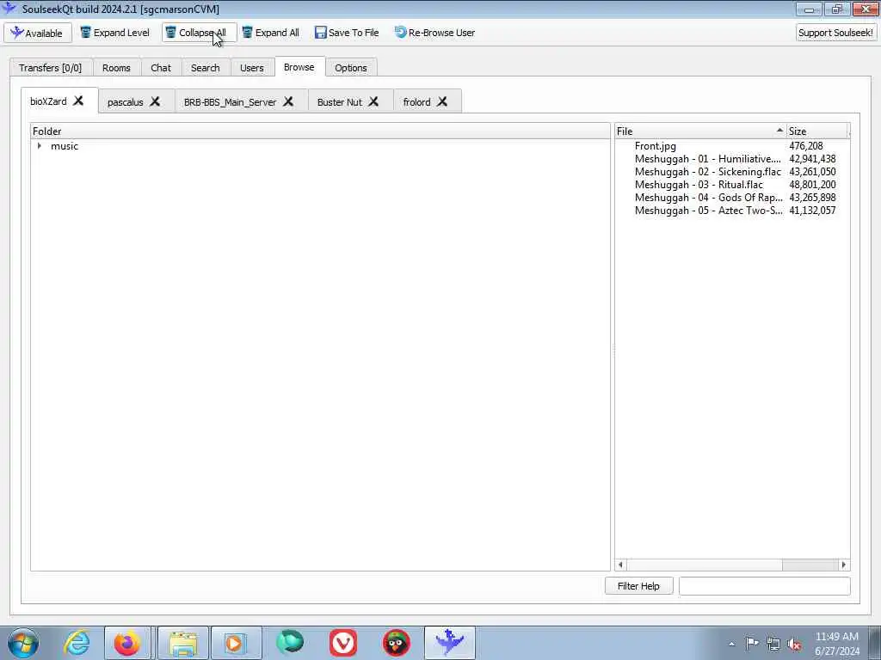Click the black bird taskbar icon

pos(396,643)
